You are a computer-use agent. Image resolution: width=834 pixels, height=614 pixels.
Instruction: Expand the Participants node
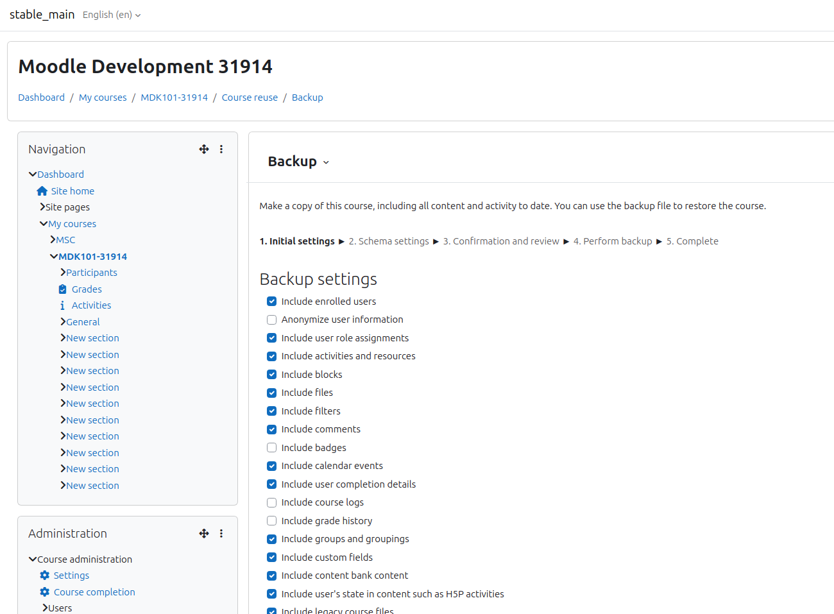coord(63,273)
